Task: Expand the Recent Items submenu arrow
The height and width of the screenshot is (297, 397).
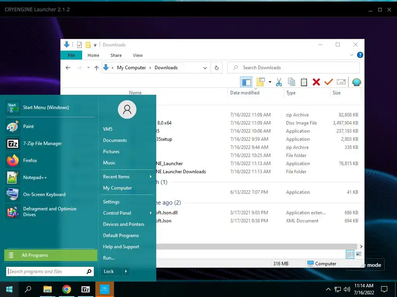Action: (x=151, y=176)
